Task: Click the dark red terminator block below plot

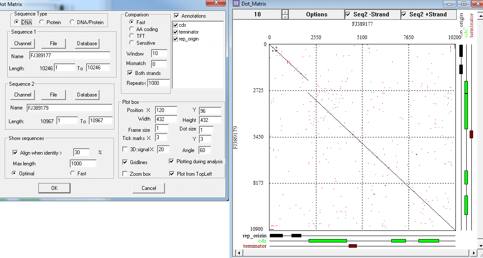Action: 353,246
